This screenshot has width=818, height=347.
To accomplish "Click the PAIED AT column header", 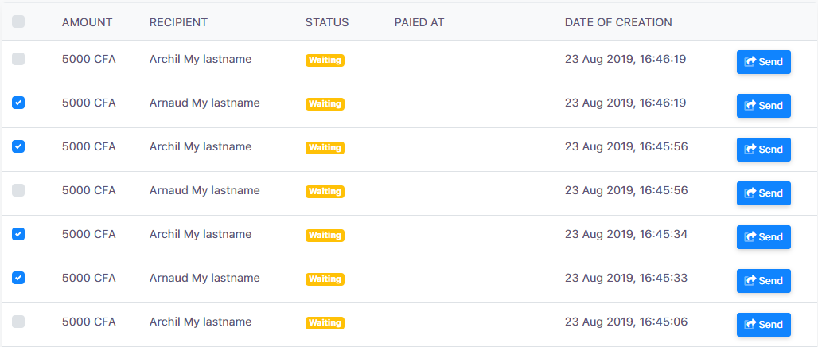I will (419, 22).
